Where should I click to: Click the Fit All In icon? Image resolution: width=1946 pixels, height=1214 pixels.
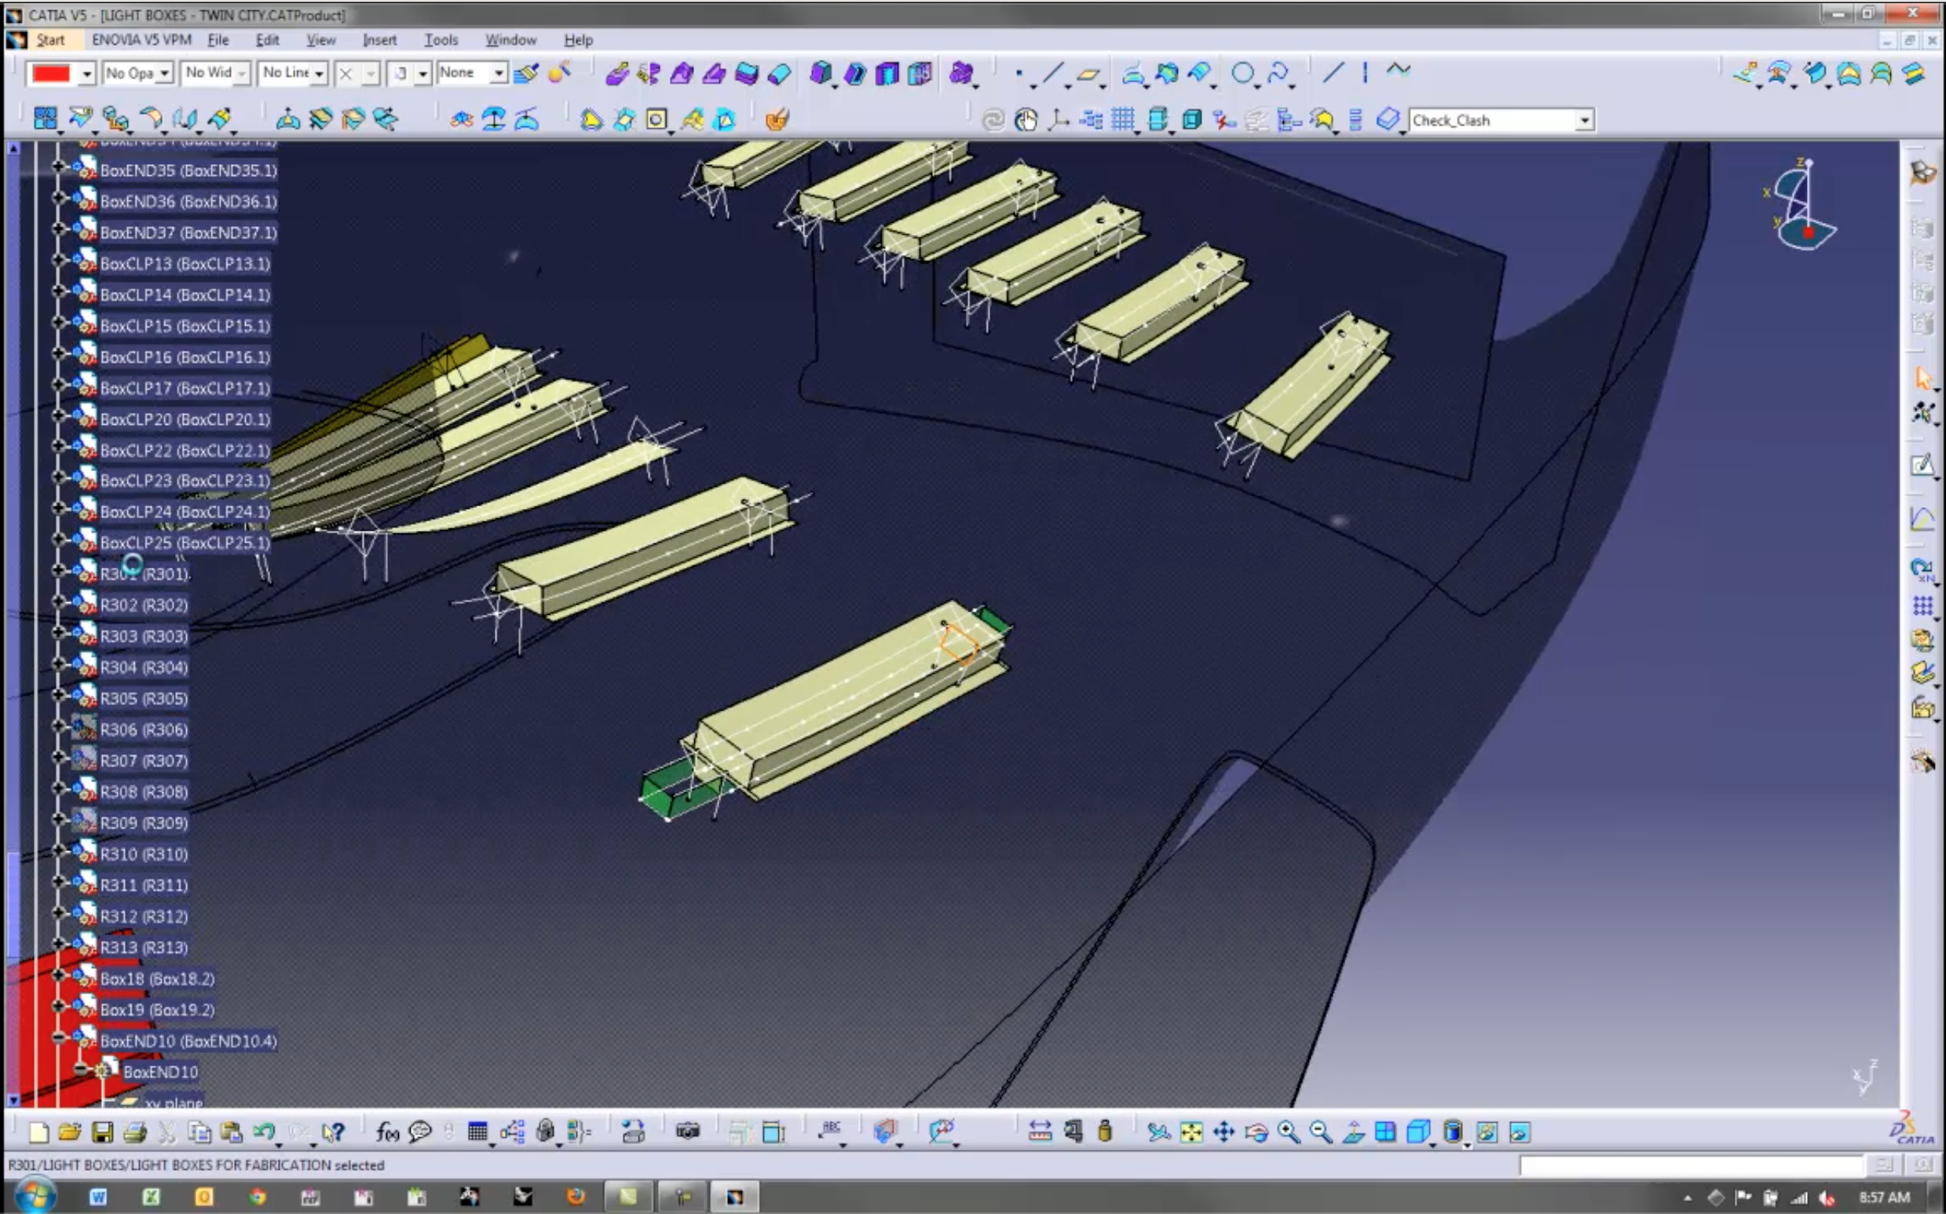(1191, 1132)
